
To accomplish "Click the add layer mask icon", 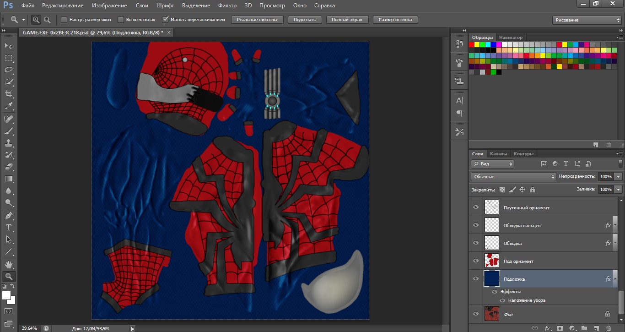I will (x=560, y=328).
